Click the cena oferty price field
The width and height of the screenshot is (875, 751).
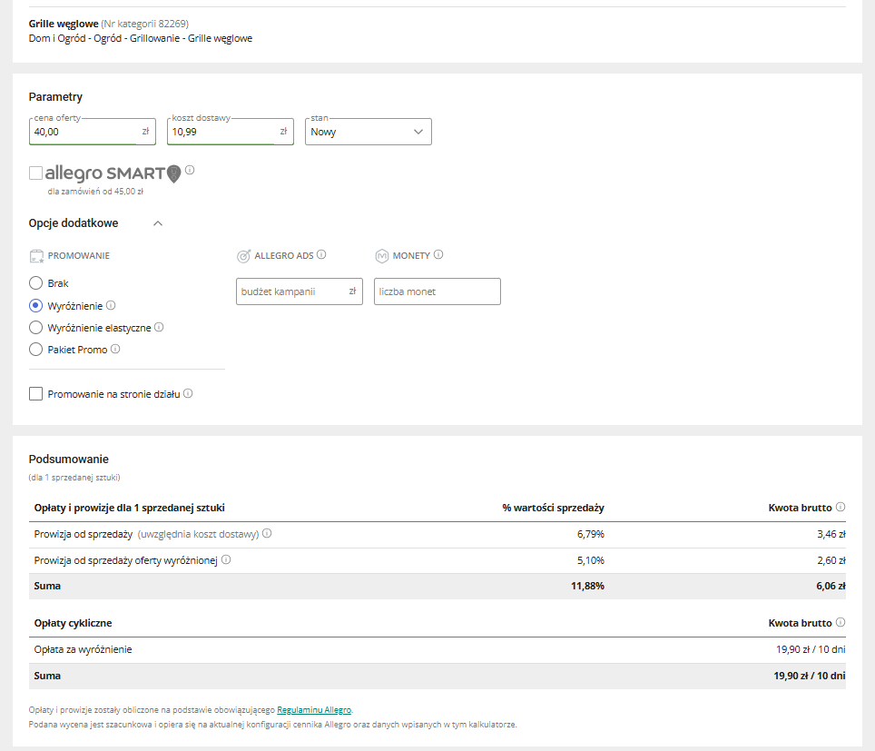[92, 132]
